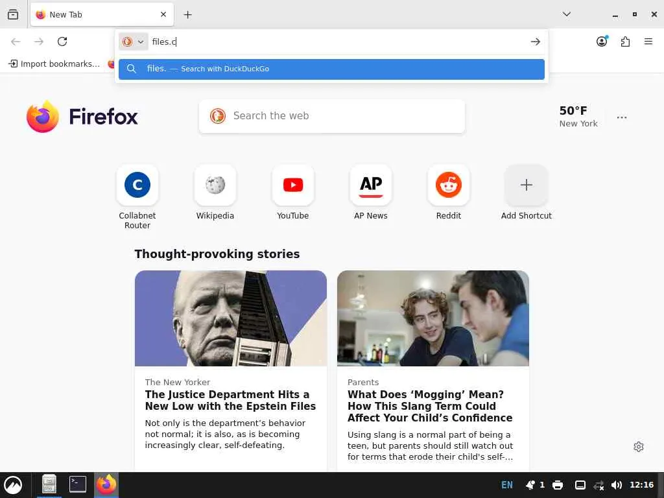Click the 'Thought-provoking stories' heading
Viewport: 664px width, 498px height.
click(217, 254)
